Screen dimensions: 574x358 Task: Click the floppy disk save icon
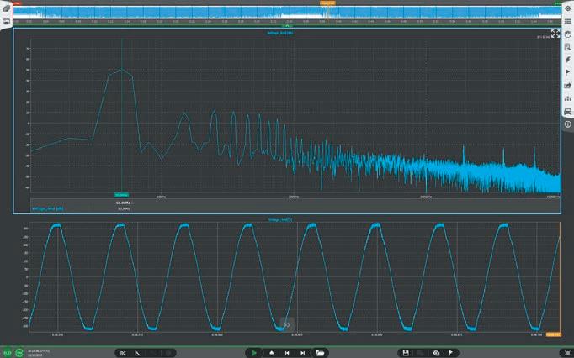pos(406,353)
